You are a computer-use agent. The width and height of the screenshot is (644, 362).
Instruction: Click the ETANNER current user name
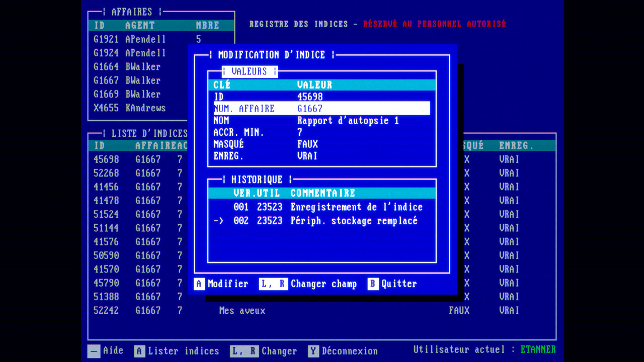(x=538, y=349)
